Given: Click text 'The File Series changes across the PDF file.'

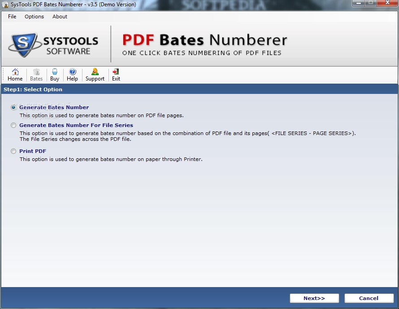Looking at the screenshot, I should click(75, 139).
